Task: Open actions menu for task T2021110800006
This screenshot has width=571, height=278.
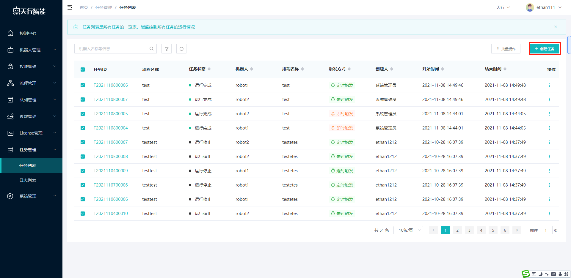Action: (549, 85)
